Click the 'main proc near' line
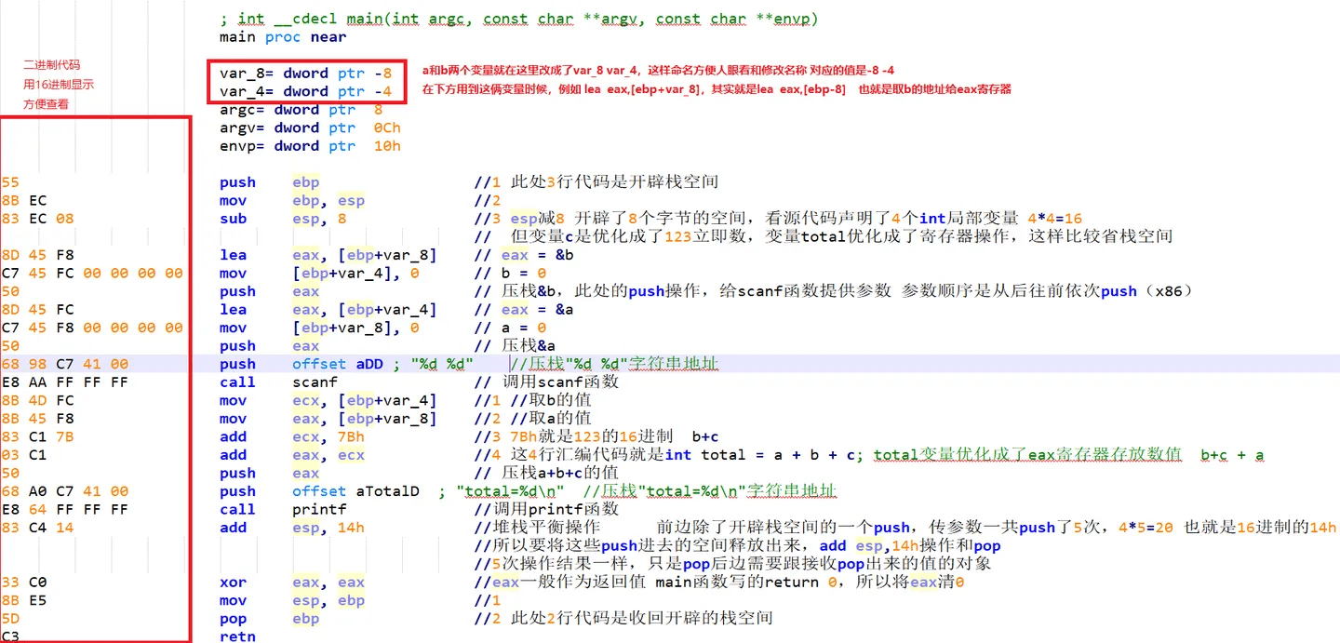The width and height of the screenshot is (1340, 643). pyautogui.click(x=283, y=37)
